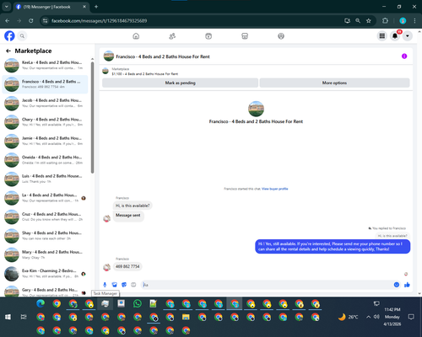
Task: Open the Eva-Kim Charming 2-Bedroom conversation
Action: point(45,274)
